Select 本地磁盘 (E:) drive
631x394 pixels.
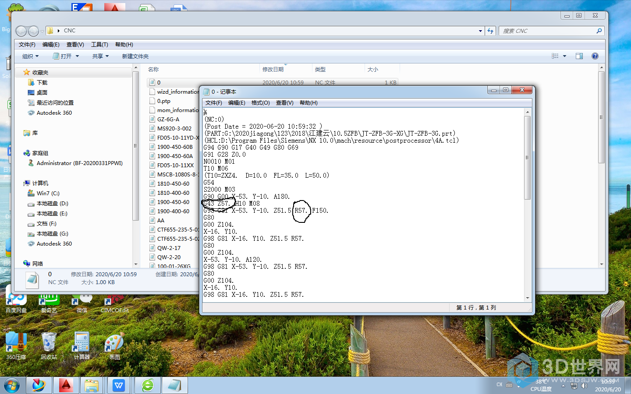[52, 213]
